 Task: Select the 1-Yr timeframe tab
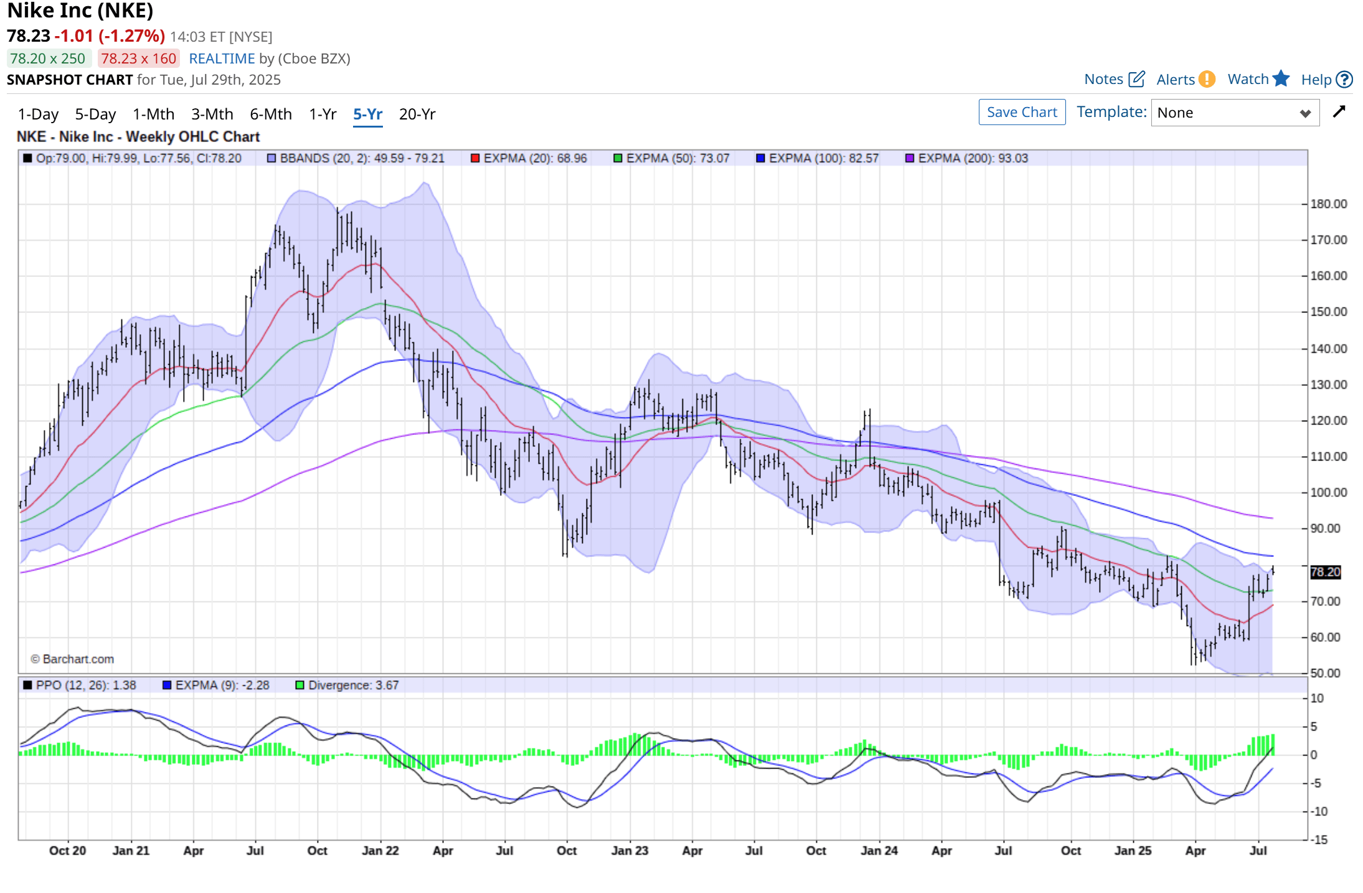point(323,115)
